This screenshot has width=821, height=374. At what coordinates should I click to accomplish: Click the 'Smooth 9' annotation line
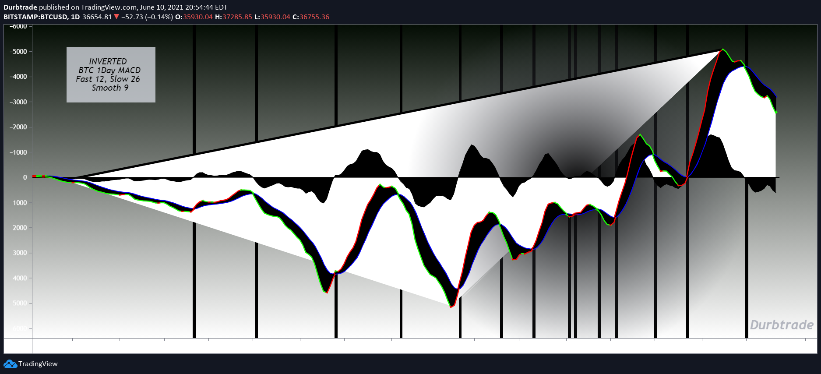coord(110,88)
